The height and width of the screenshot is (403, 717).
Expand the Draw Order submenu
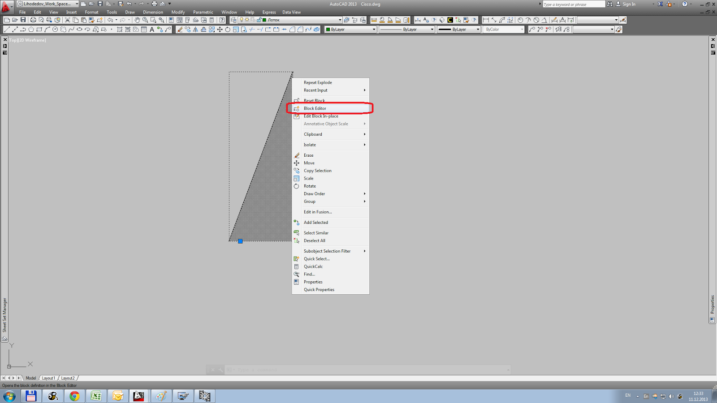point(331,194)
